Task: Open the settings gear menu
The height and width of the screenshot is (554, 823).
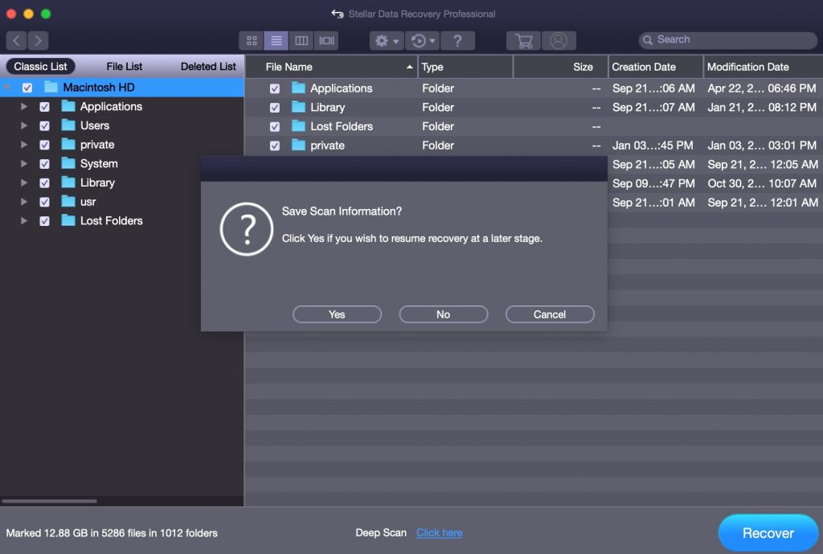Action: click(387, 40)
